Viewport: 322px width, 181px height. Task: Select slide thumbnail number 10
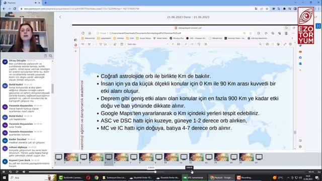tap(171, 157)
